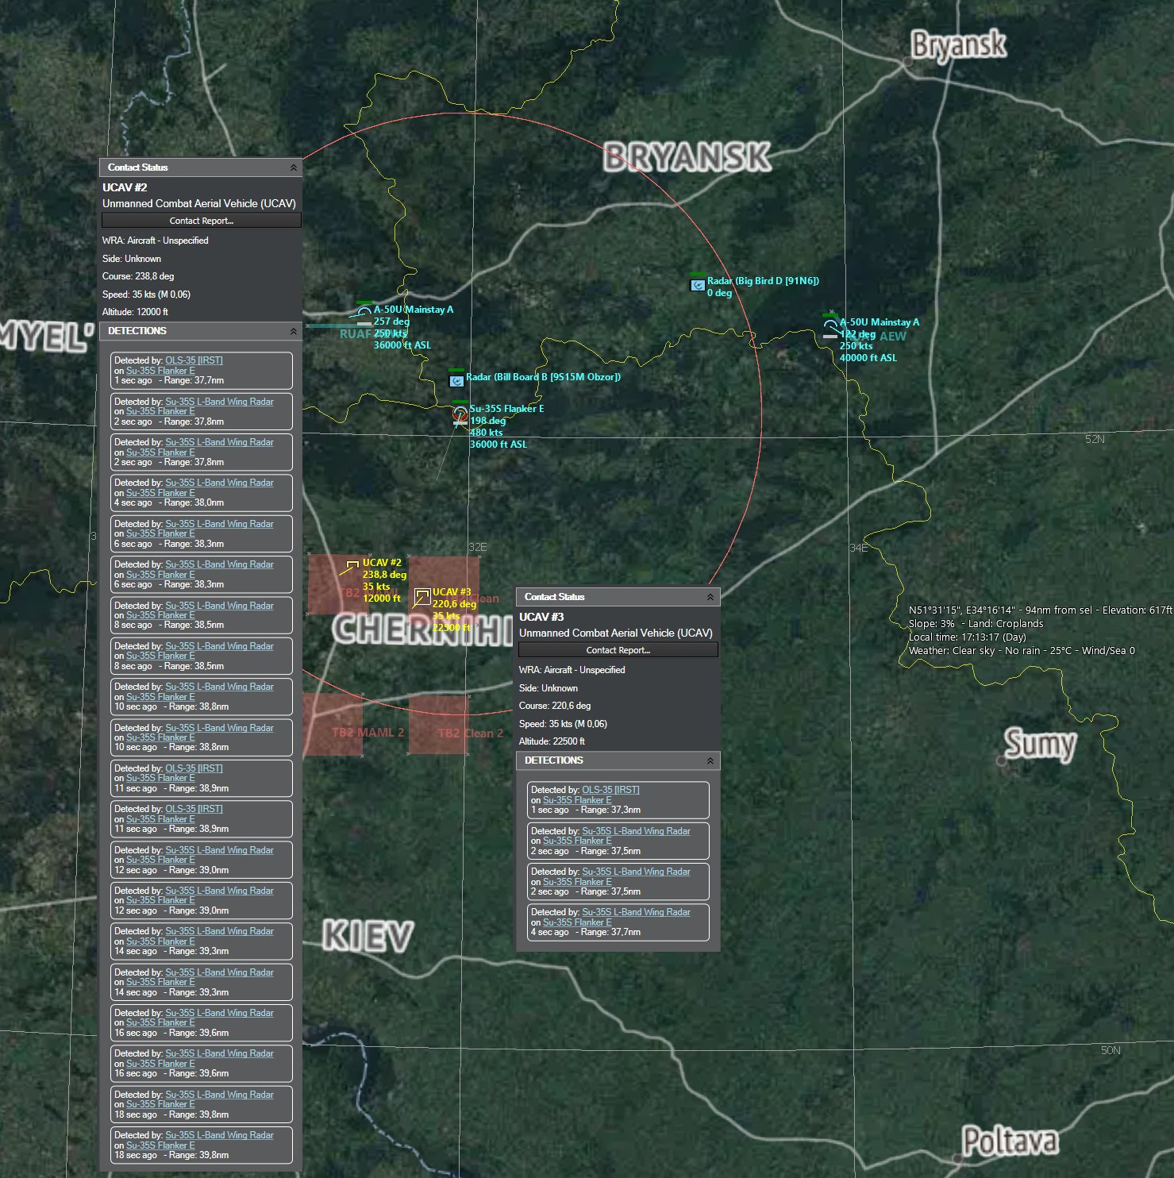Click the 'Weather: Clear sky' status line
1174x1178 pixels.
(x=1022, y=650)
